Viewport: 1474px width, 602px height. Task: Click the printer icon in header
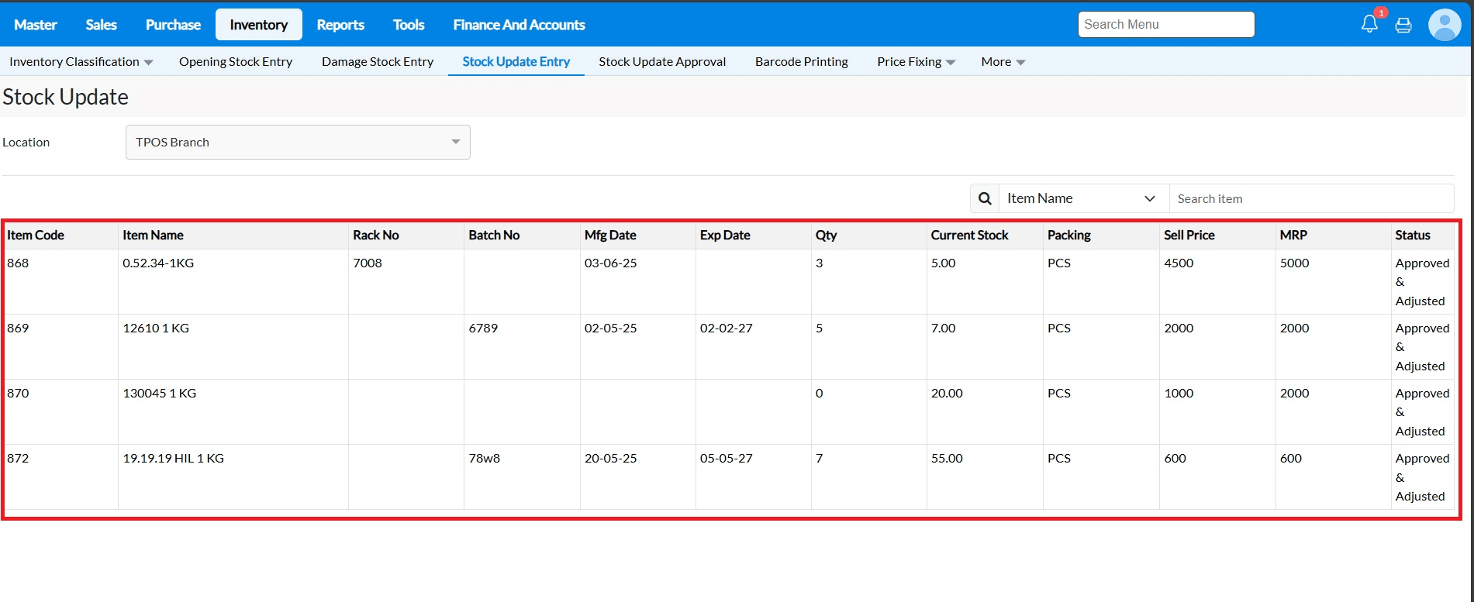[1403, 26]
